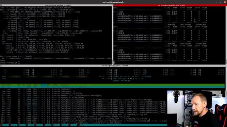
Task: Open the group menu icon on the fio terminal titlebar
Action: coord(1,5)
